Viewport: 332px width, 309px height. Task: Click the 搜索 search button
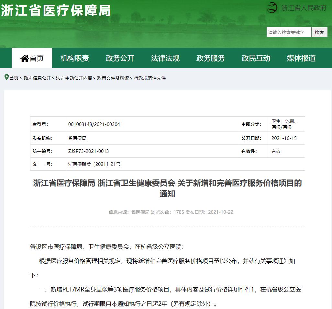point(319,32)
